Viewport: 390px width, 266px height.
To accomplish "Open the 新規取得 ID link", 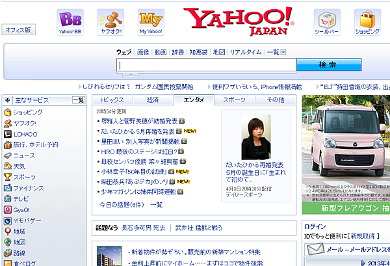I will pyautogui.click(x=363, y=236).
